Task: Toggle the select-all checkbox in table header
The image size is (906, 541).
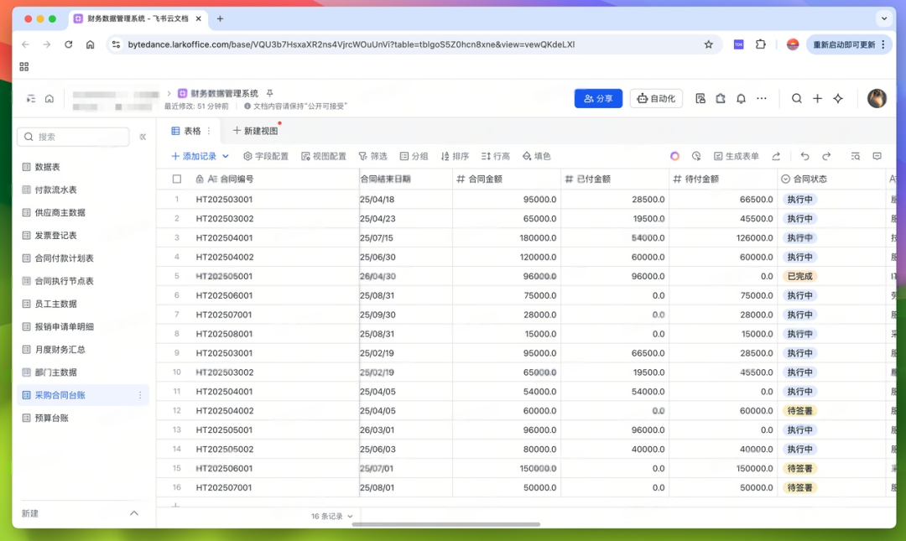Action: pos(177,179)
